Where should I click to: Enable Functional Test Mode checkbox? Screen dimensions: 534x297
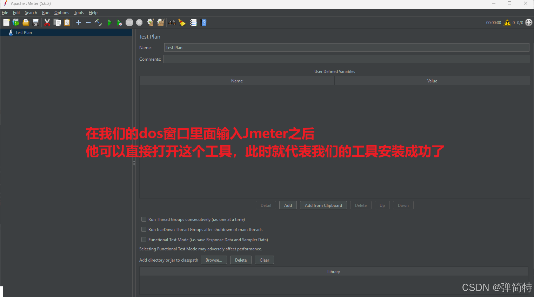[x=144, y=239]
